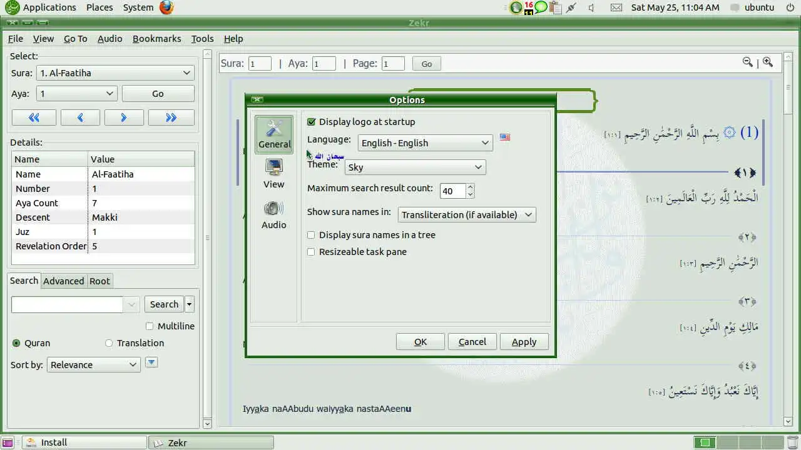Click Cancel in the Options dialog
Viewport: 801px width, 450px height.
pyautogui.click(x=472, y=342)
